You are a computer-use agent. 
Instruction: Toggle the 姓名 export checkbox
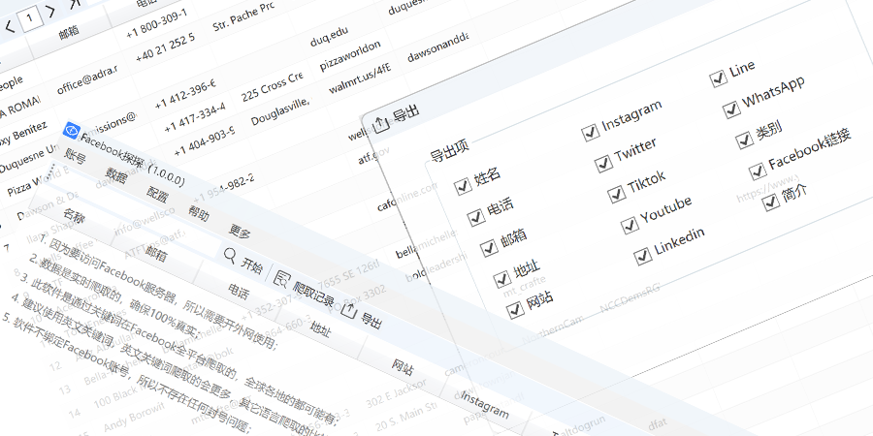(463, 186)
